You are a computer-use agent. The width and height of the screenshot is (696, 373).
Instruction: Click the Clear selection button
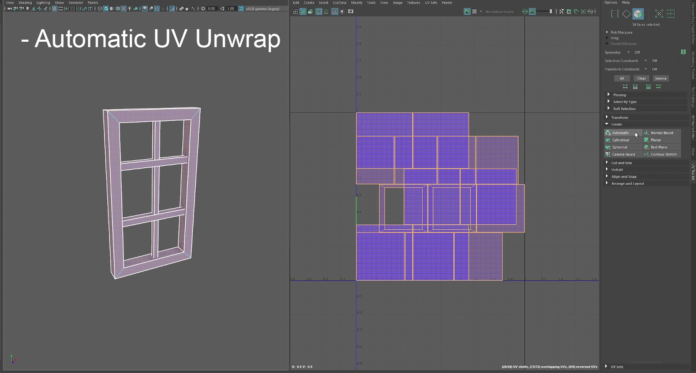tap(641, 78)
